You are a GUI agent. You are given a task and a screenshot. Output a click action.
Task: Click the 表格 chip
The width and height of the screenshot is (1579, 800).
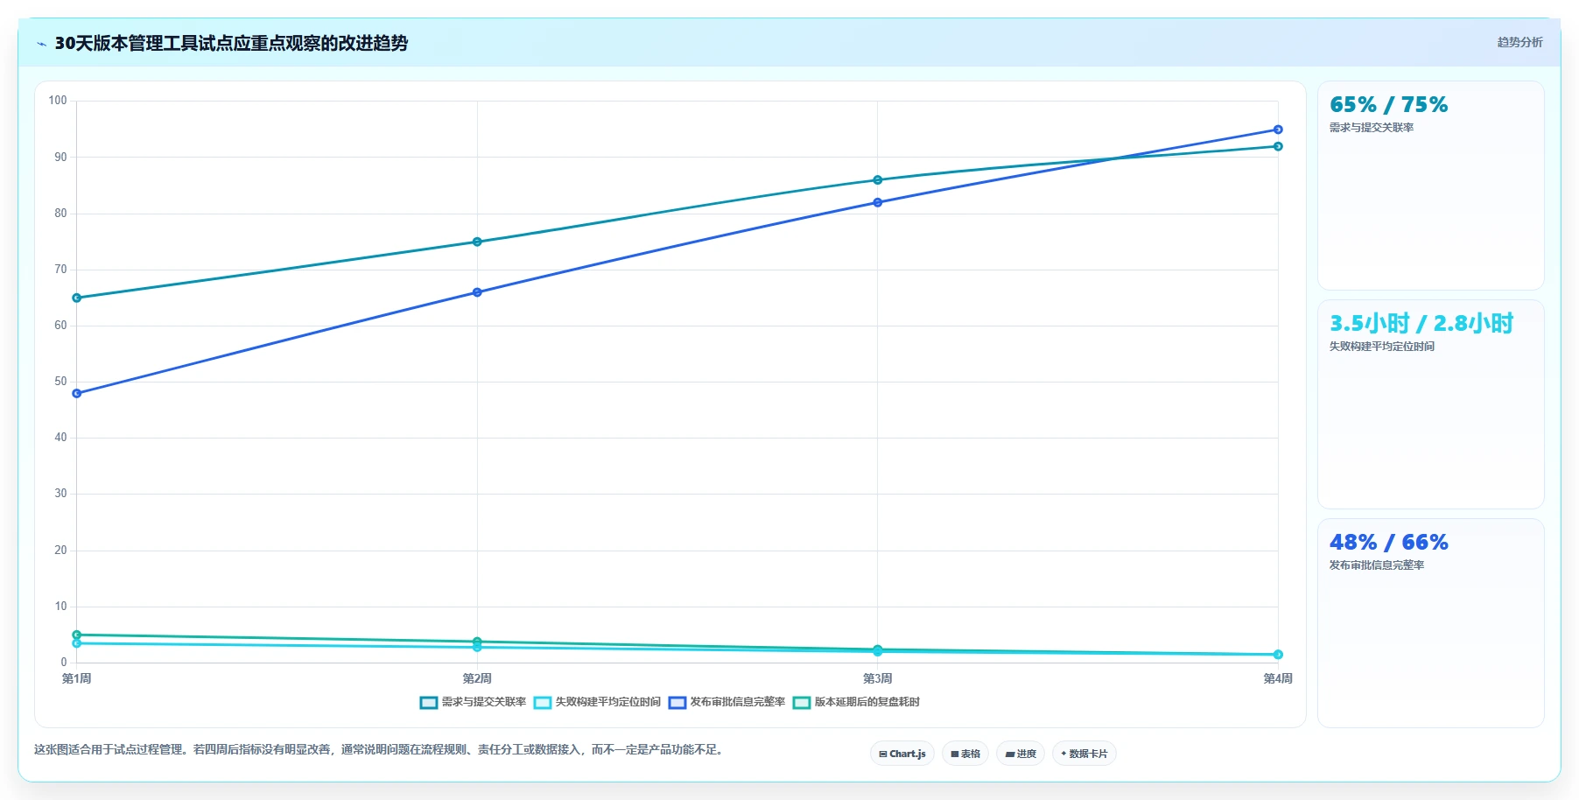965,754
